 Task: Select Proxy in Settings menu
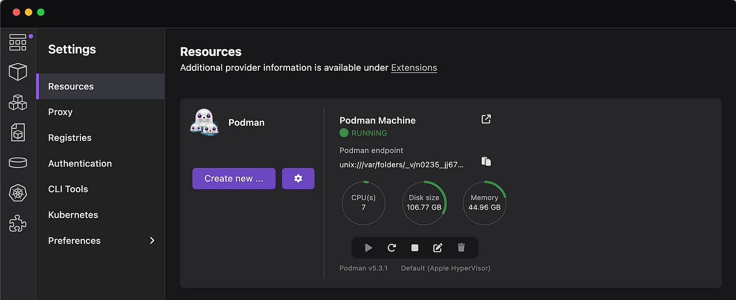[x=101, y=112]
